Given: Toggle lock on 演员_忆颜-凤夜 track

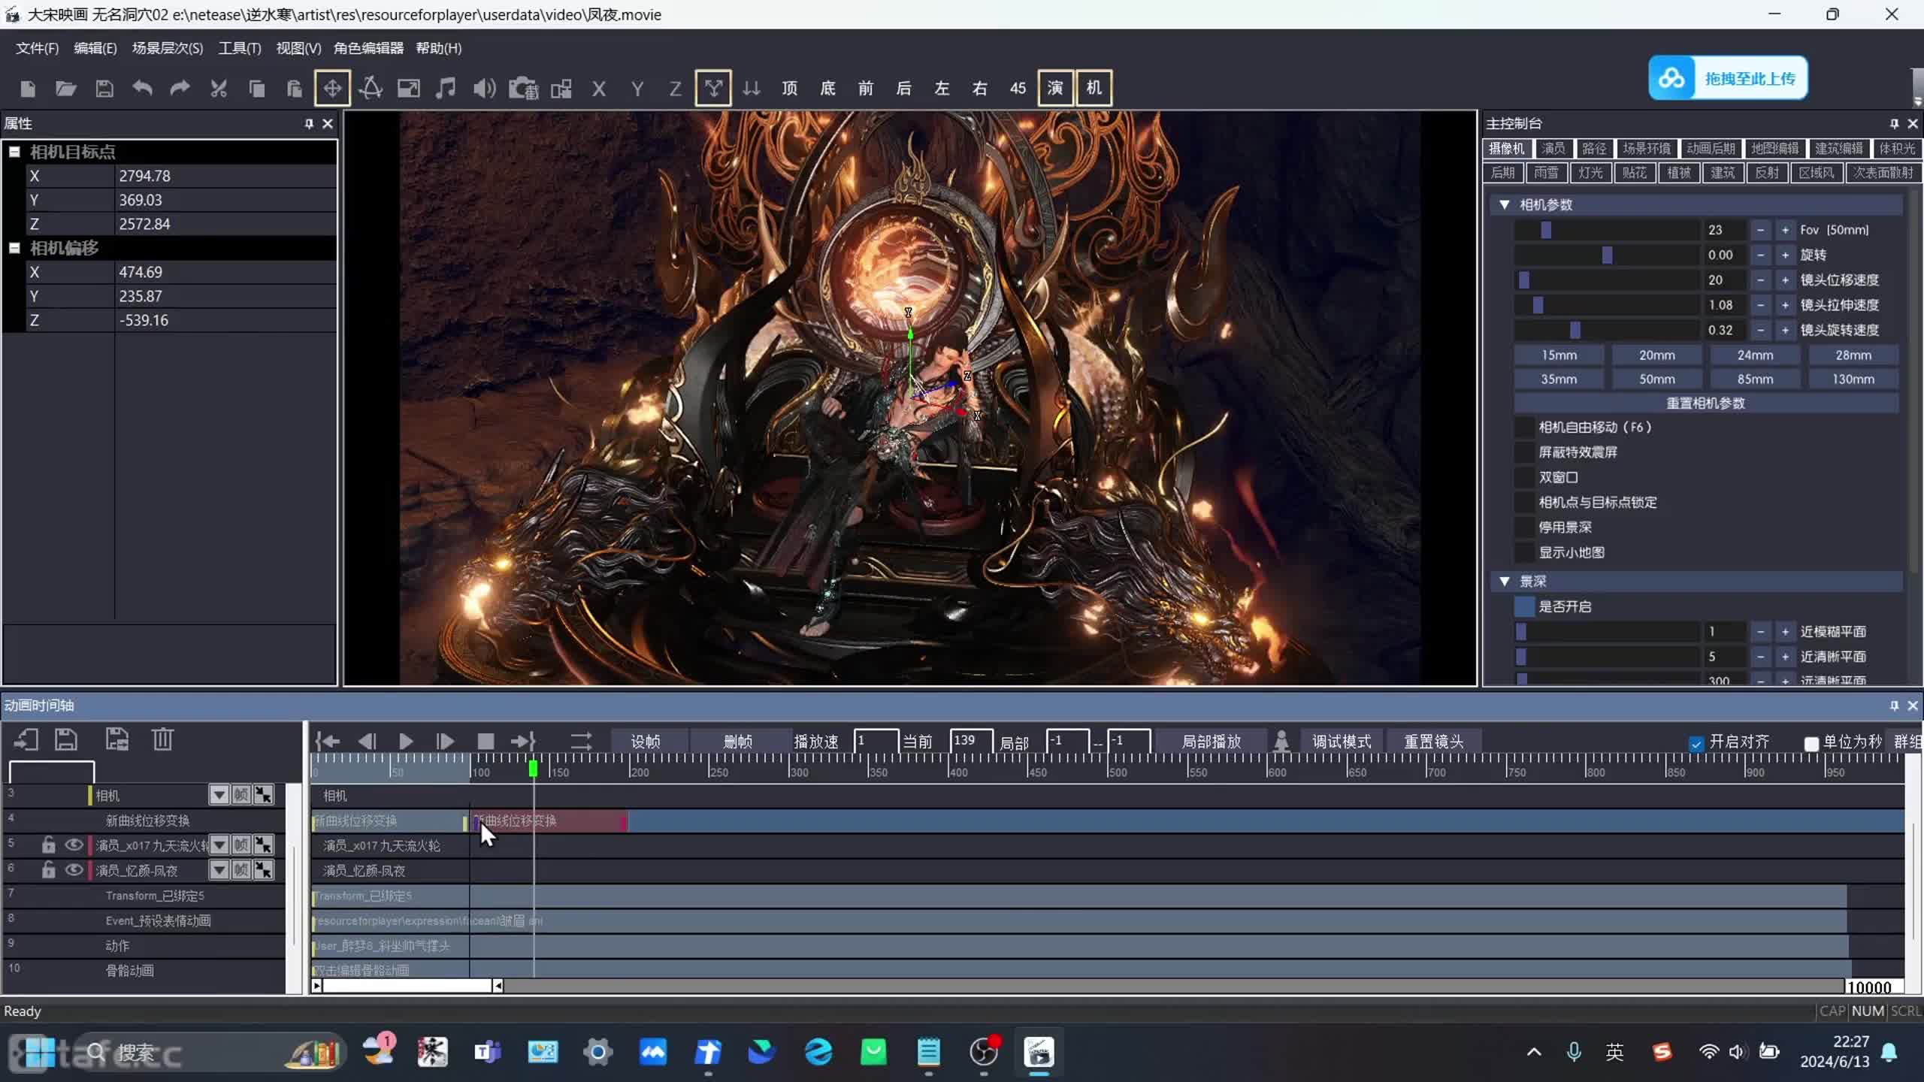Looking at the screenshot, I should click(x=49, y=869).
